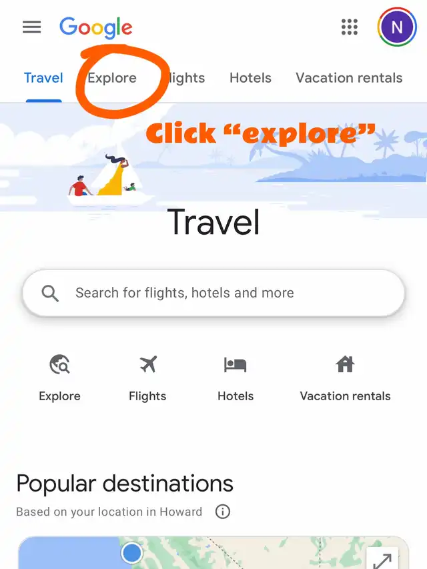Click the search for flights, hotels field
This screenshot has height=569, width=427.
[x=213, y=293]
